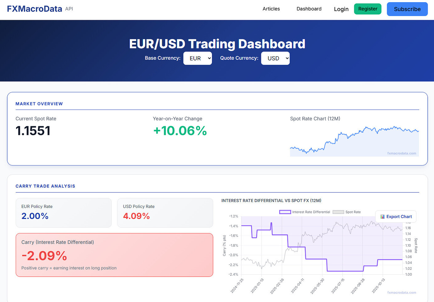Click the Export Chart button

coord(396,216)
